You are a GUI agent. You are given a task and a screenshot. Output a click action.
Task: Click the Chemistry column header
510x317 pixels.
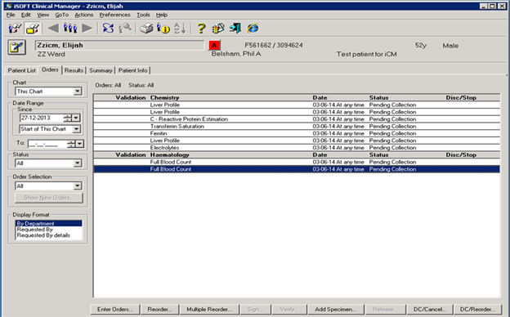click(x=164, y=97)
